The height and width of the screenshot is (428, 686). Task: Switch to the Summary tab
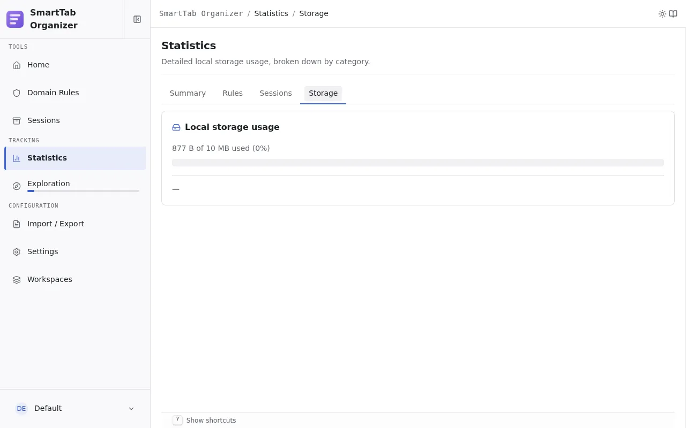point(188,93)
